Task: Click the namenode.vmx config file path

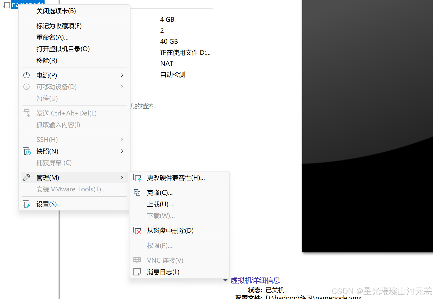Action: click(313, 297)
